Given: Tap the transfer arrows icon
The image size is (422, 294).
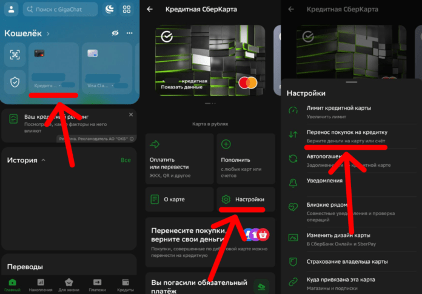Looking at the screenshot, I should (293, 134).
